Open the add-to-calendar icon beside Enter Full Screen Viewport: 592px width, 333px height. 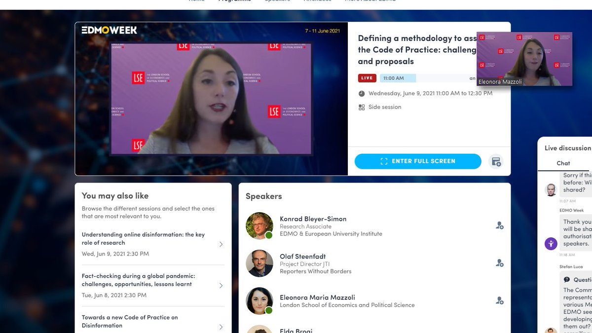click(496, 161)
